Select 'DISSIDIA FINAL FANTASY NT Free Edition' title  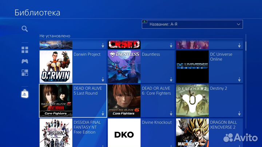point(87,127)
